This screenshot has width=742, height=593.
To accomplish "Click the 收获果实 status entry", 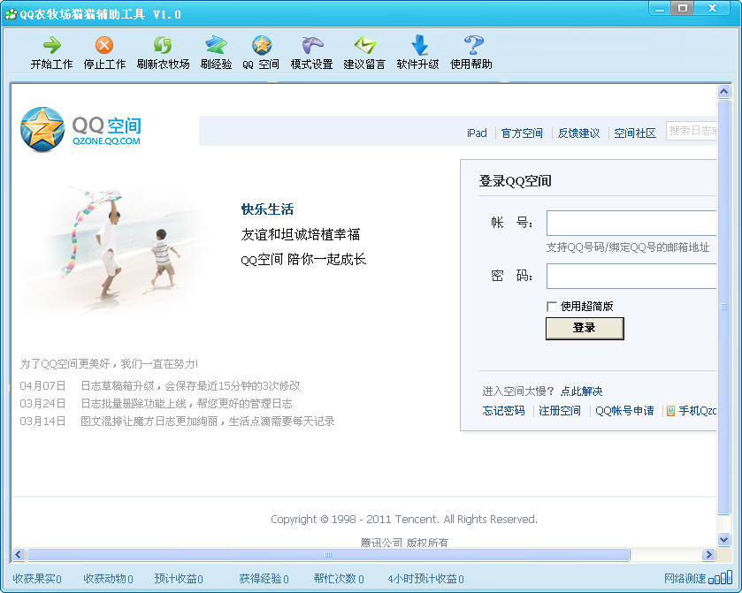I will point(37,578).
